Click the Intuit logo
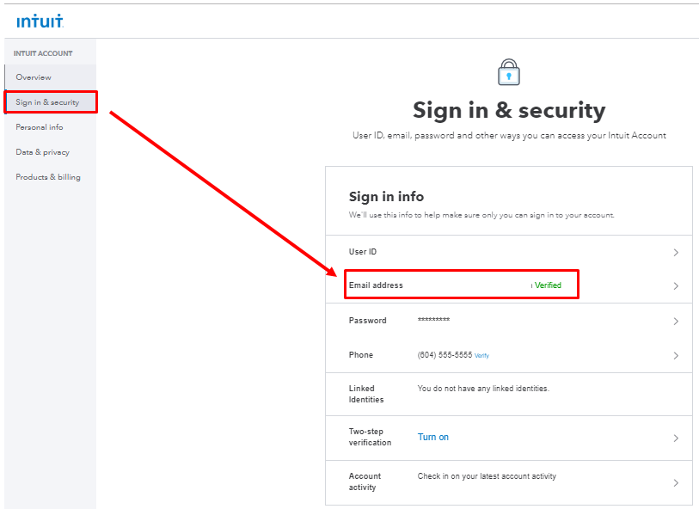The height and width of the screenshot is (509, 699). pos(40,21)
